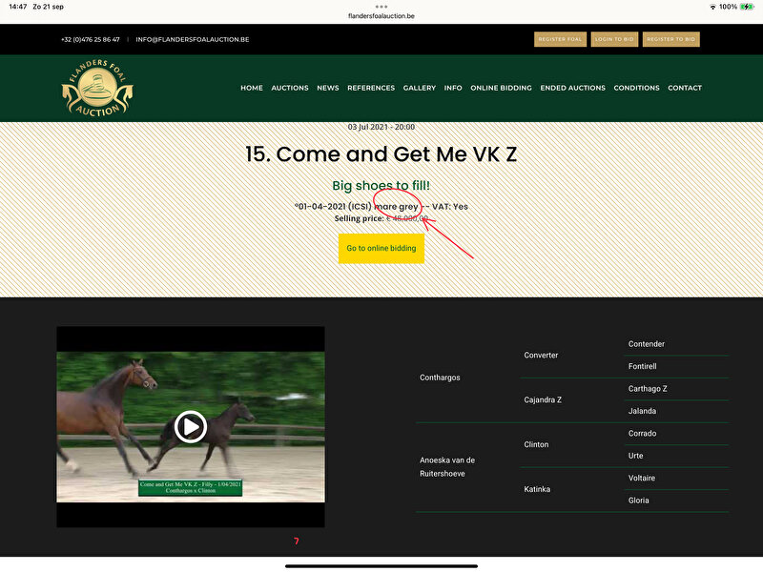Image resolution: width=763 pixels, height=572 pixels.
Task: Tap the Wi-Fi status icon
Action: pos(712,7)
